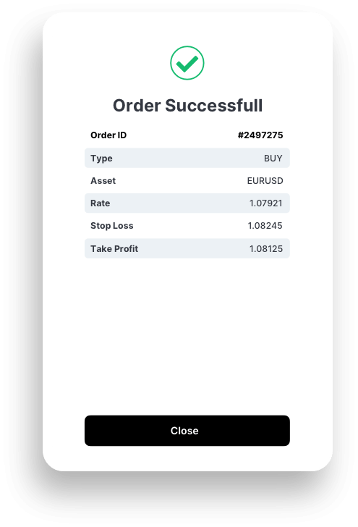Select the rate value 1.07921

point(265,203)
